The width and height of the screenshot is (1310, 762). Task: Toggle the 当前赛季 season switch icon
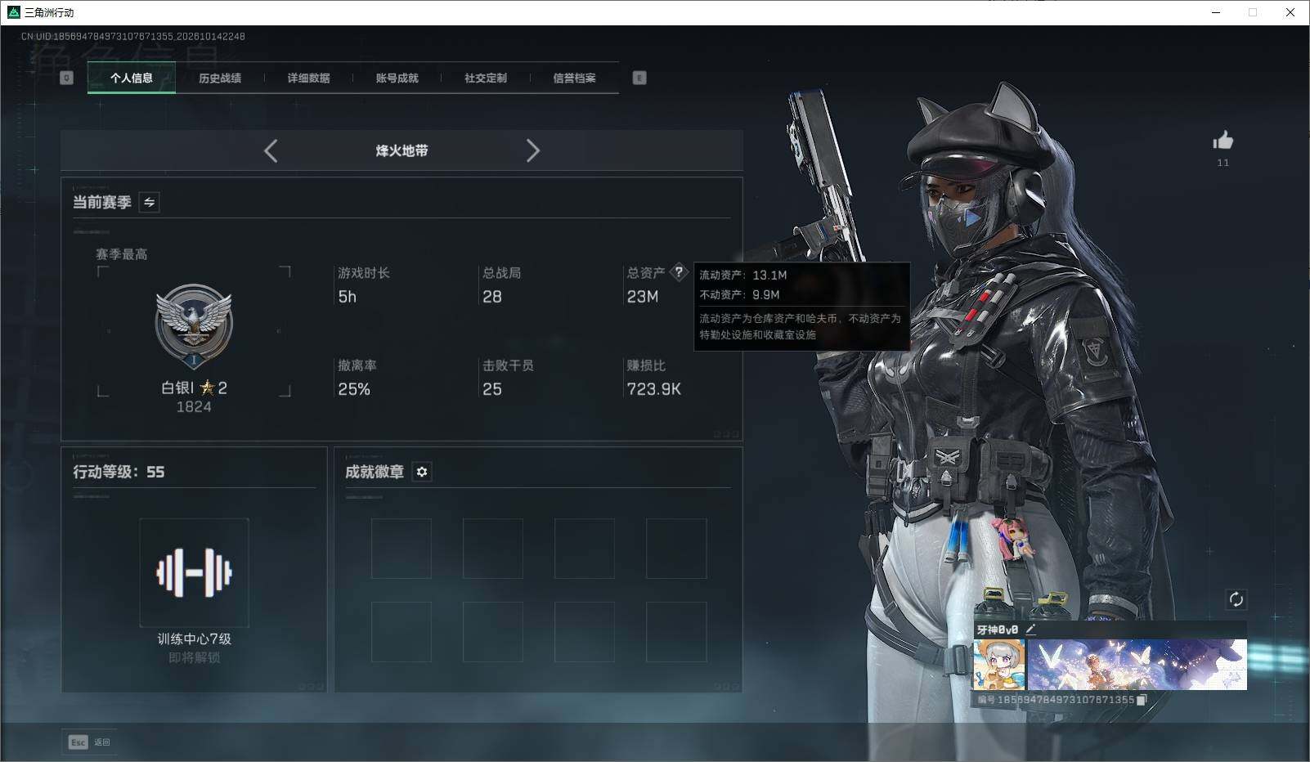[x=150, y=202]
